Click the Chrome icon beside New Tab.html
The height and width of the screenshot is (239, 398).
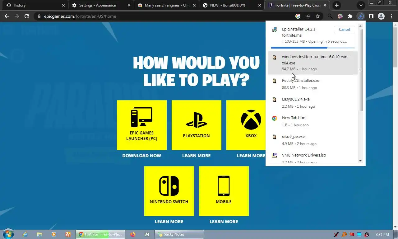click(x=274, y=118)
